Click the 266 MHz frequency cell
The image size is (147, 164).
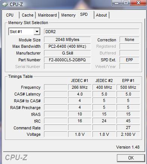pyautogui.click(x=80, y=87)
